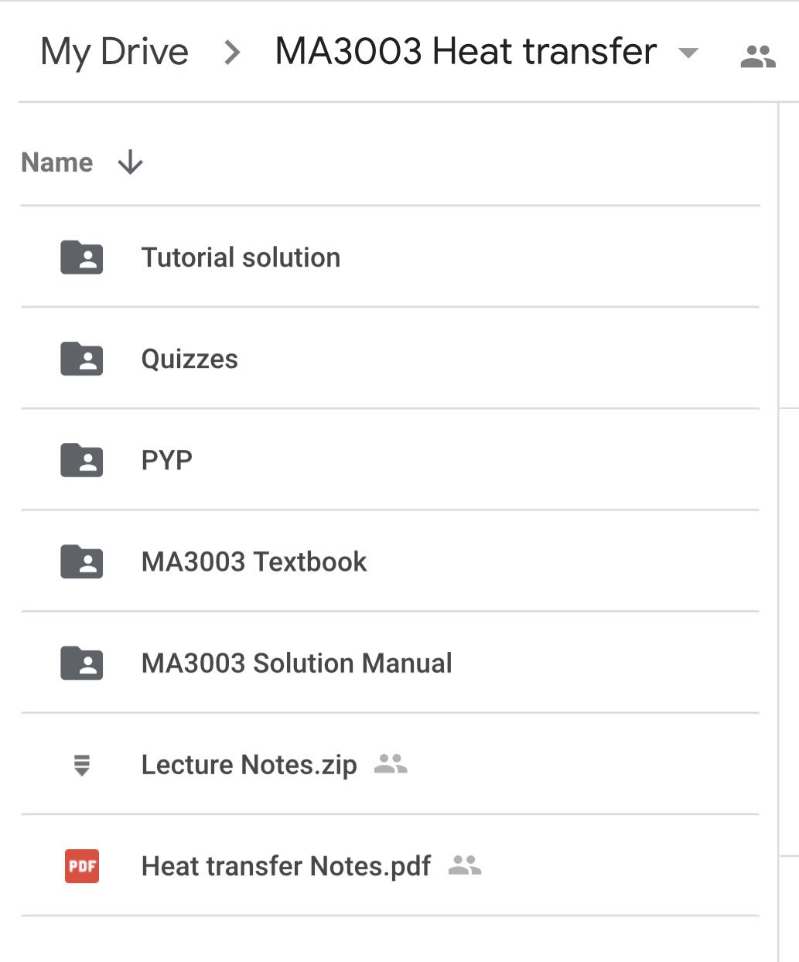Image resolution: width=799 pixels, height=962 pixels.
Task: Open the Heat transfer Notes.pdf file
Action: (x=286, y=866)
